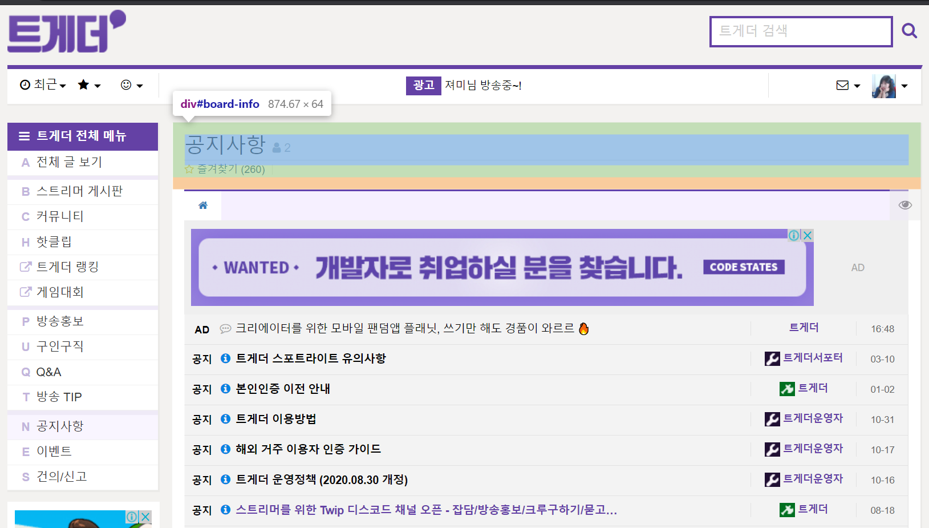Open 트게더 랭킹 external link
This screenshot has width=929, height=528.
[x=83, y=267]
